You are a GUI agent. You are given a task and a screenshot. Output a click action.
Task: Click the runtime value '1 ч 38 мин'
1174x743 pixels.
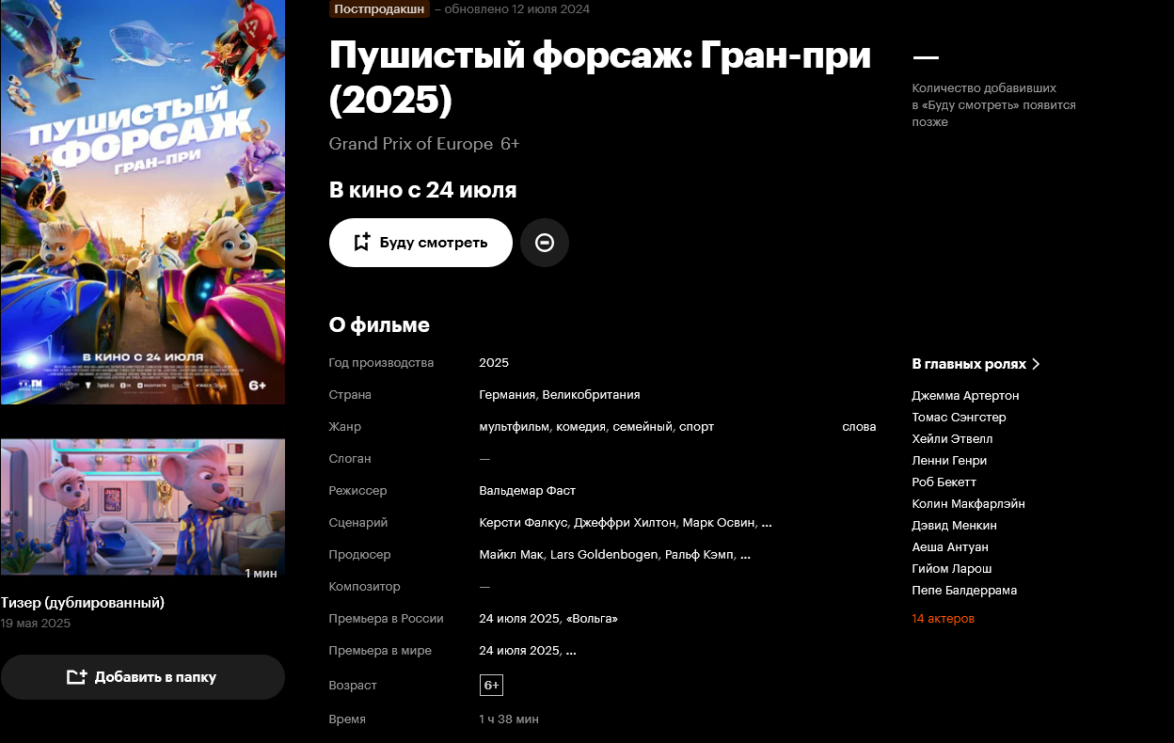(509, 719)
